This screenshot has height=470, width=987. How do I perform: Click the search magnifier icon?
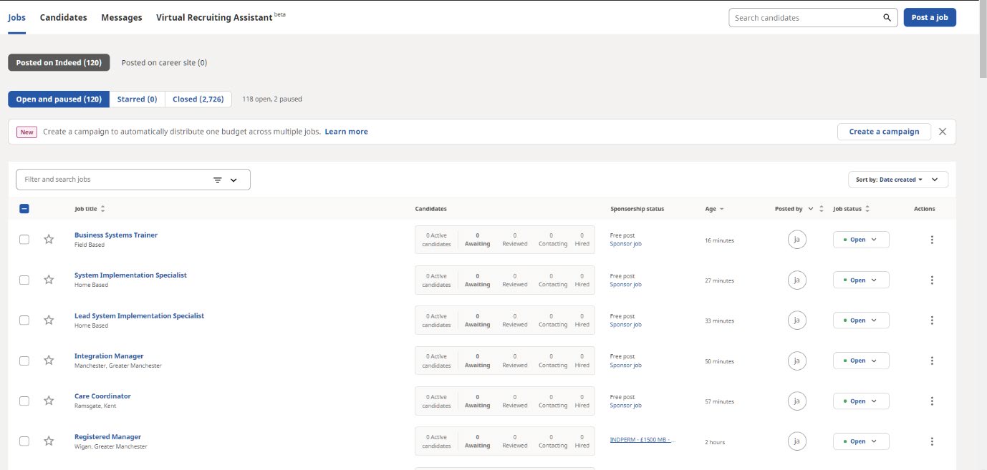[x=887, y=18]
